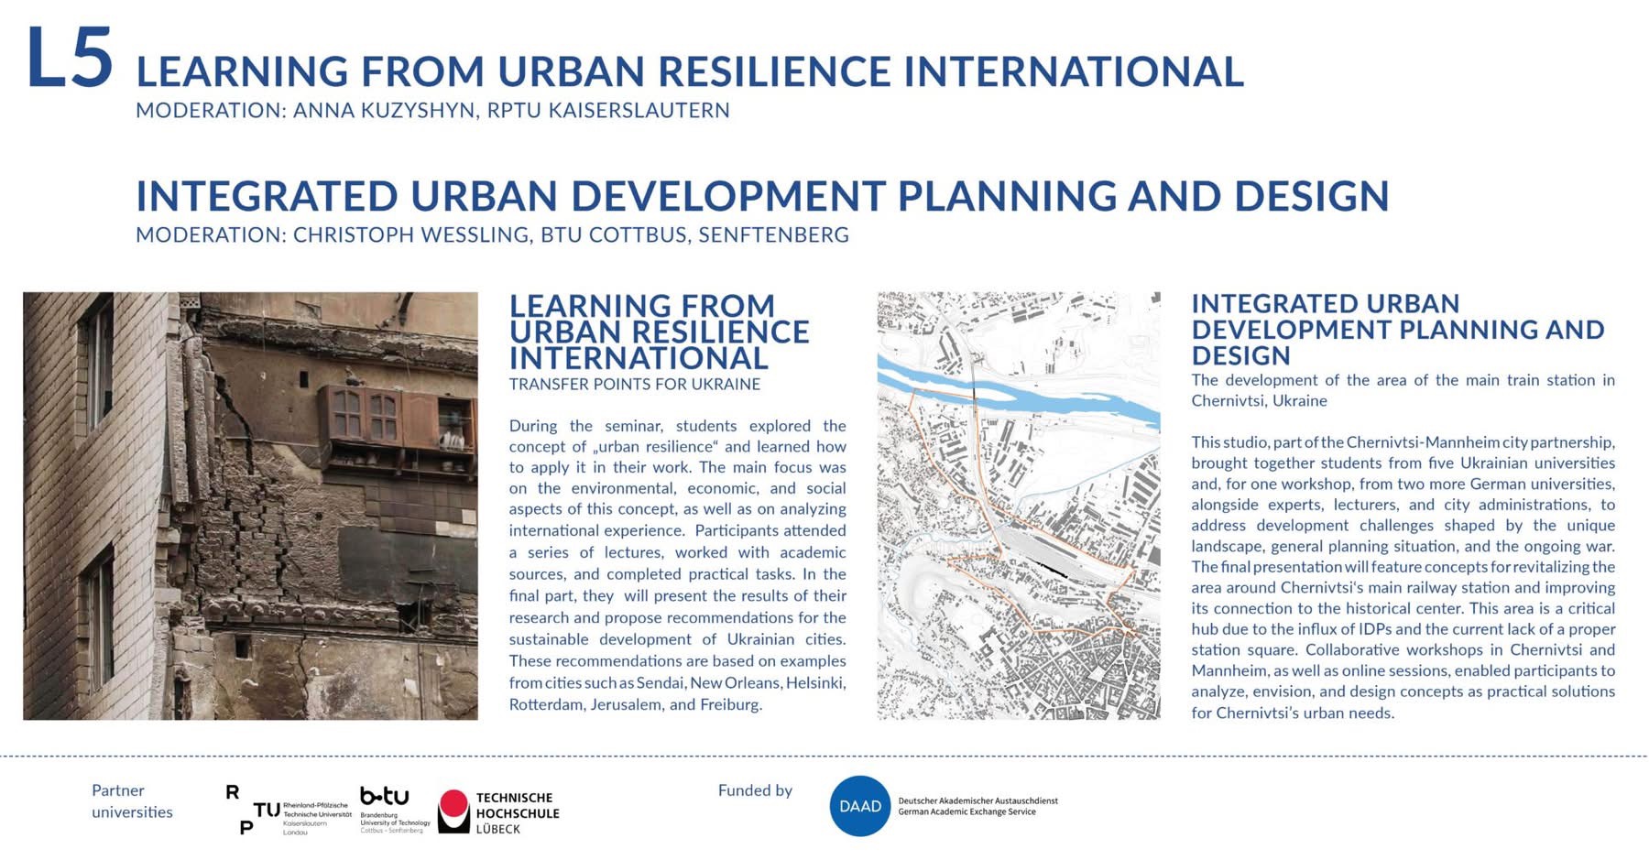Open the Chernivtsi city map image
This screenshot has height=860, width=1649.
1019,506
